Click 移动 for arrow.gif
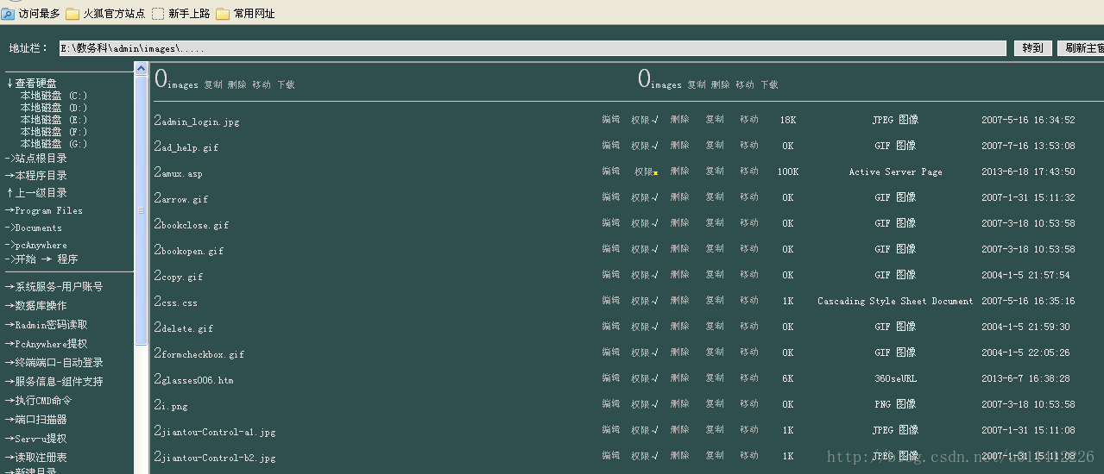This screenshot has height=474, width=1104. [x=749, y=197]
